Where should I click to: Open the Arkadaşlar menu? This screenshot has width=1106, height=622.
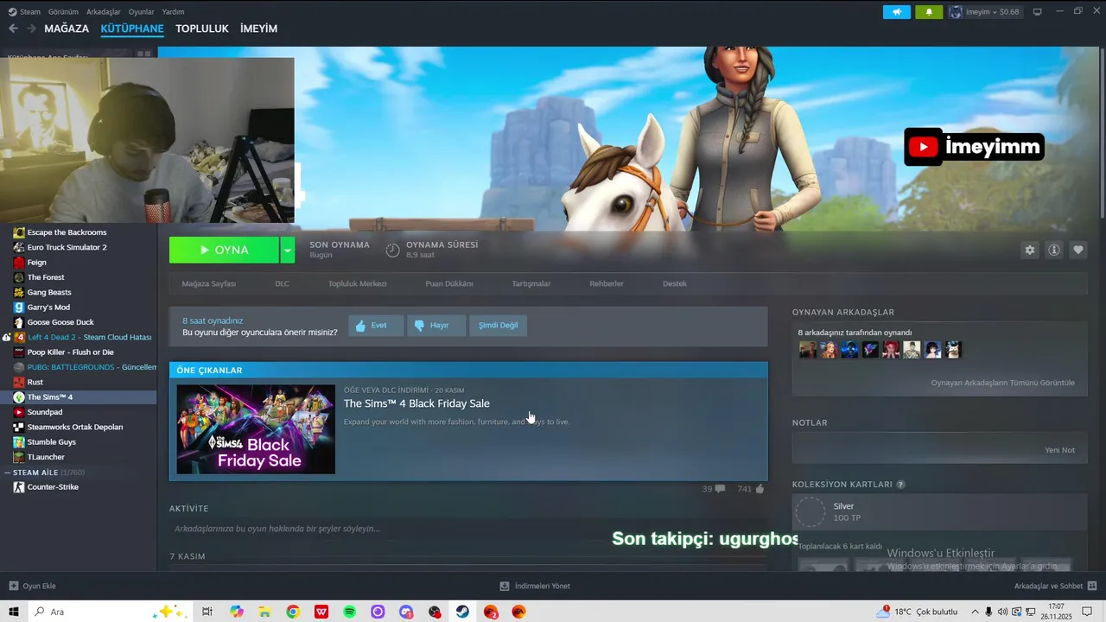104,12
